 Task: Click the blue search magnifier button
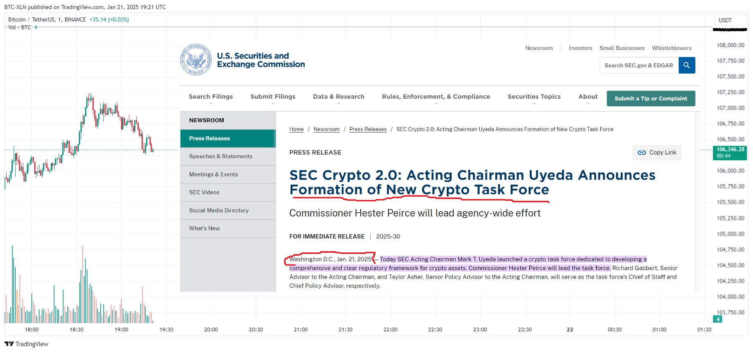pos(687,65)
